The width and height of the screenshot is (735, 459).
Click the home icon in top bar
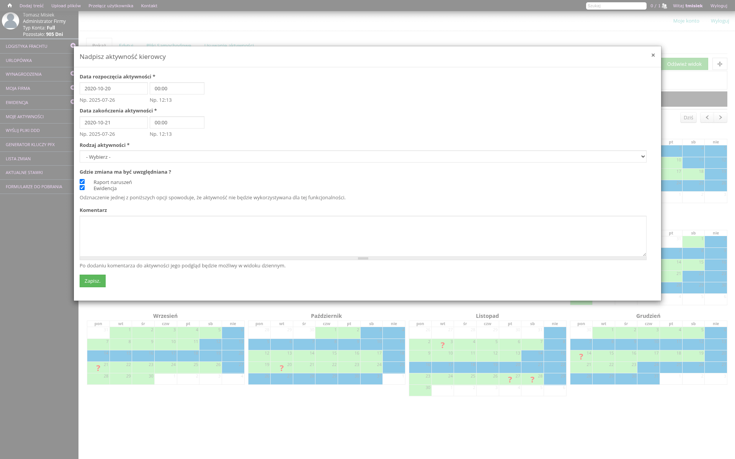[10, 6]
